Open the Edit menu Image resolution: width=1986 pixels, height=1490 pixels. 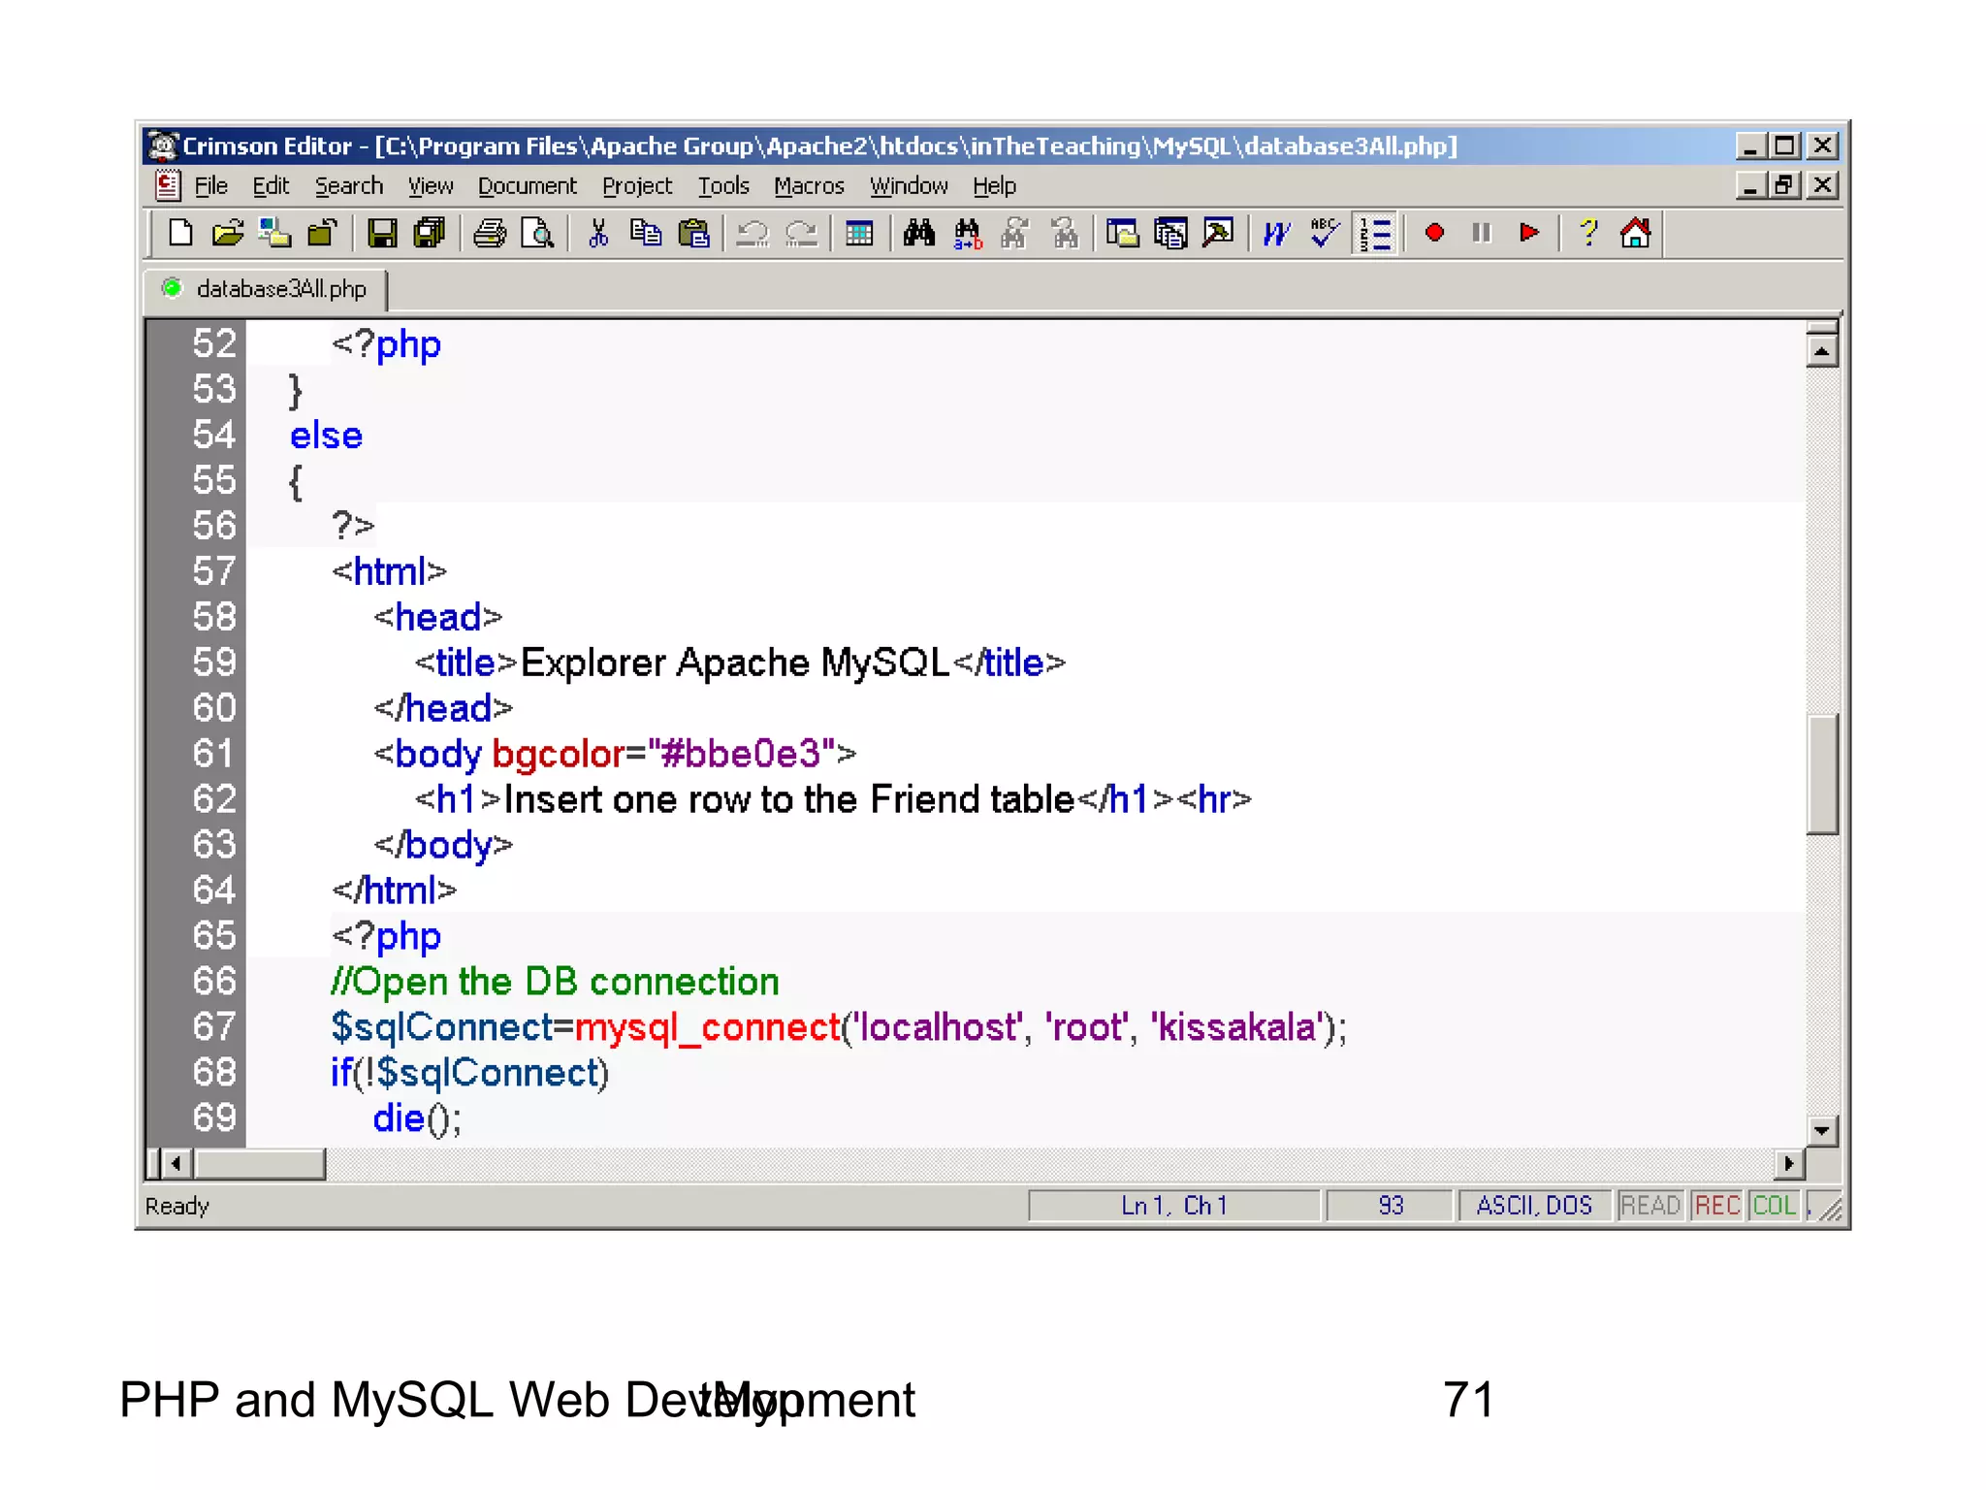tap(271, 186)
